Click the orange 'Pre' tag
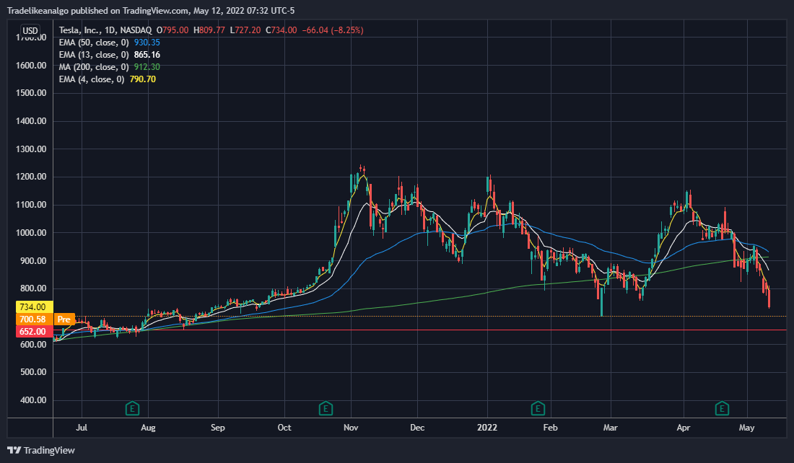The height and width of the screenshot is (463, 794). tap(64, 319)
